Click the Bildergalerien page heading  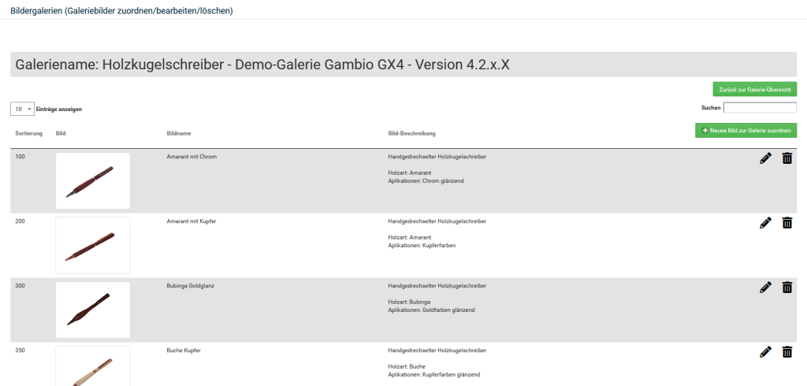tap(121, 11)
